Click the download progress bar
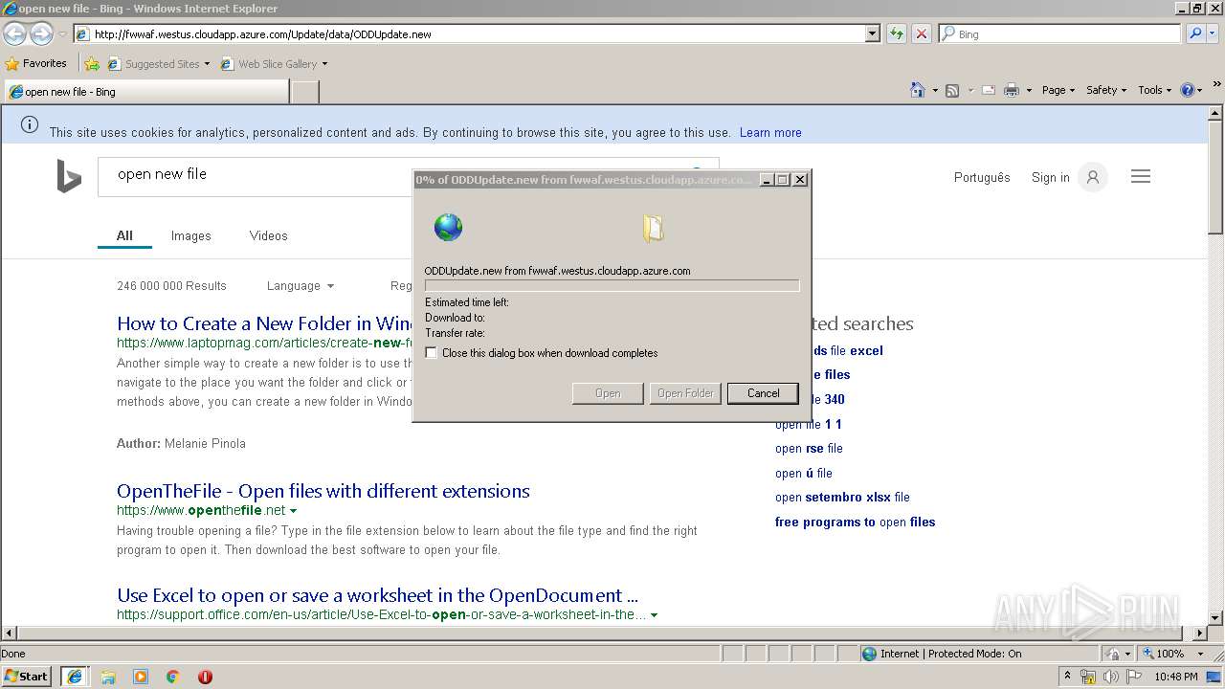 tap(612, 285)
